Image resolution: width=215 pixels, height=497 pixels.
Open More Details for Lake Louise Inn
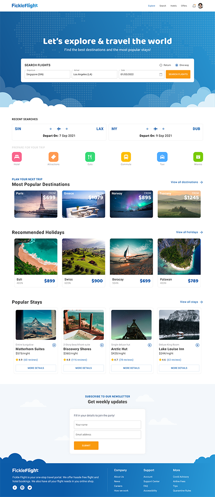point(179,368)
